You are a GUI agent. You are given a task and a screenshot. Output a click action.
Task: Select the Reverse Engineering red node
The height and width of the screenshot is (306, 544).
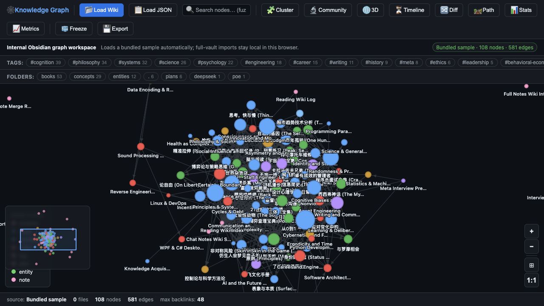click(x=133, y=183)
